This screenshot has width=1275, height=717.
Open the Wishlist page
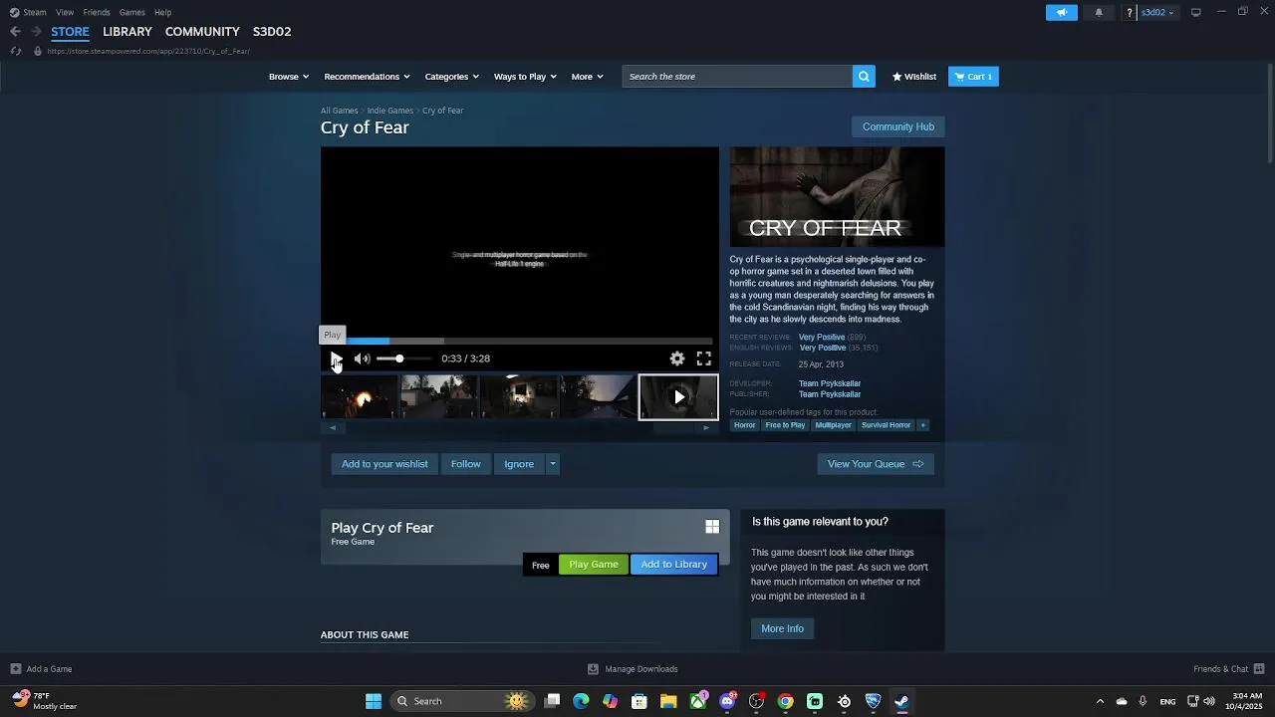point(913,77)
